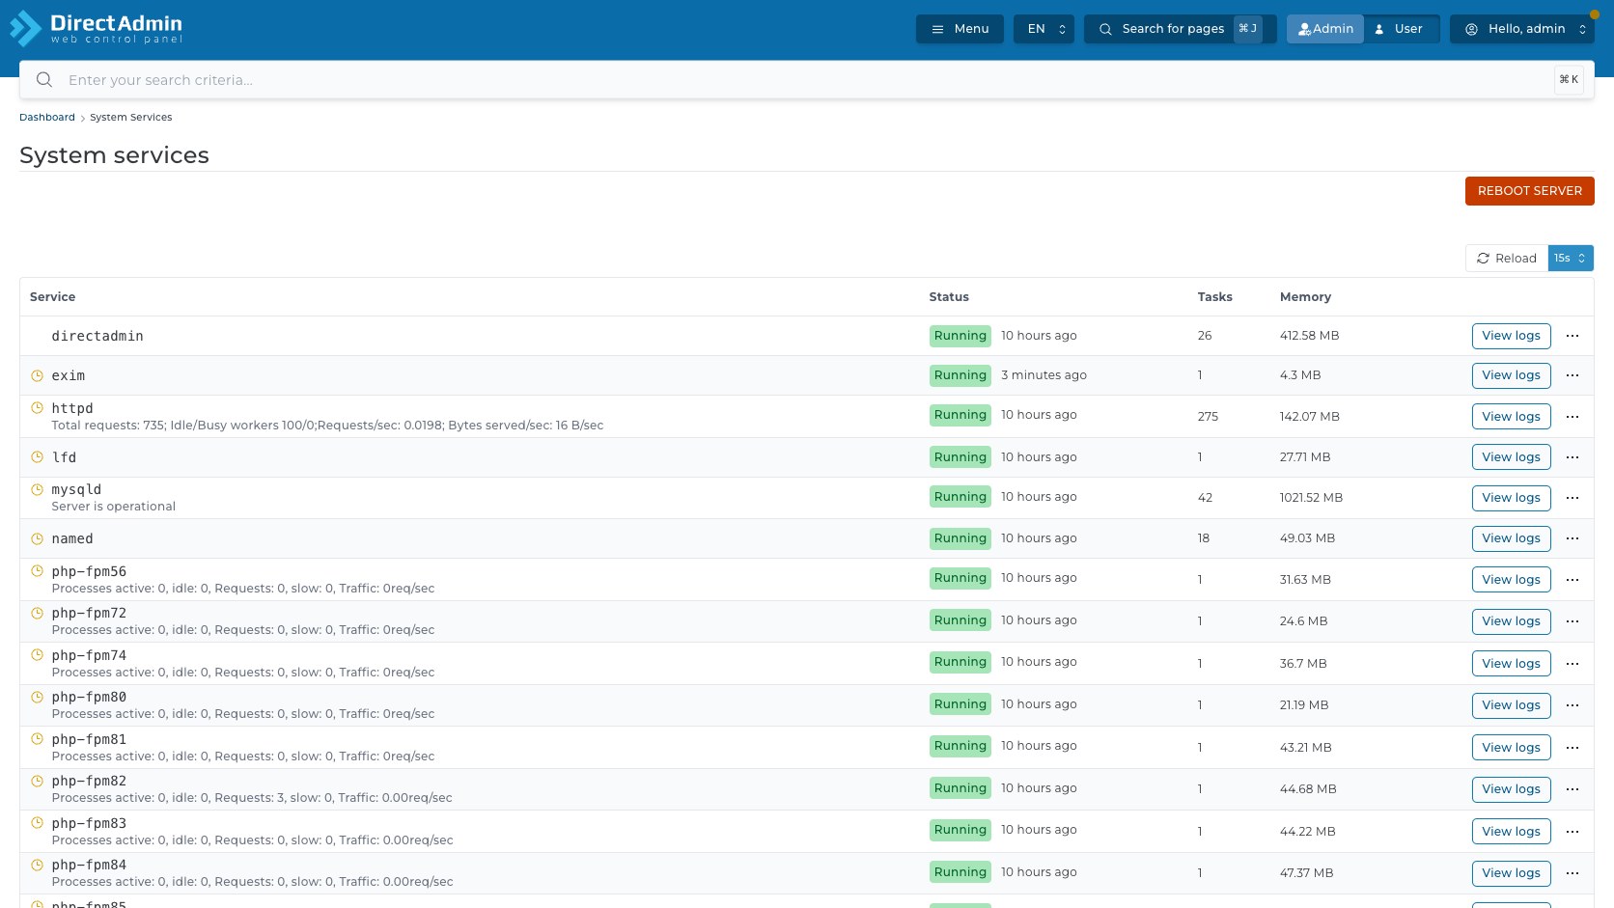
Task: Change the 15s auto-reload interval
Action: click(1571, 259)
